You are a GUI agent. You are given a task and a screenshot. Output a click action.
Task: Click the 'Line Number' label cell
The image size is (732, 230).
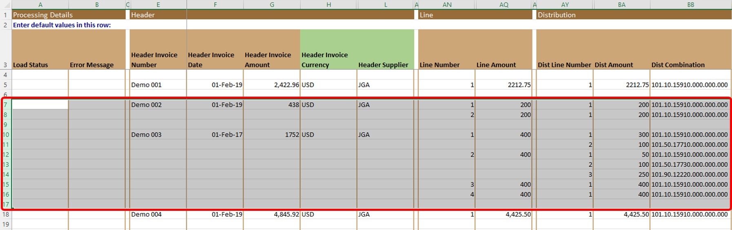(447, 50)
